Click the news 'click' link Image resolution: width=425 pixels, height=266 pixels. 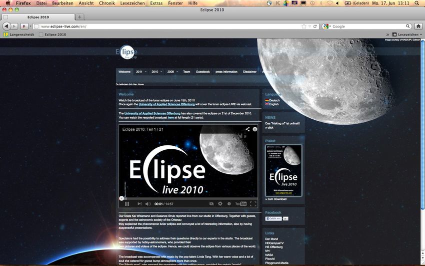[x=269, y=128]
